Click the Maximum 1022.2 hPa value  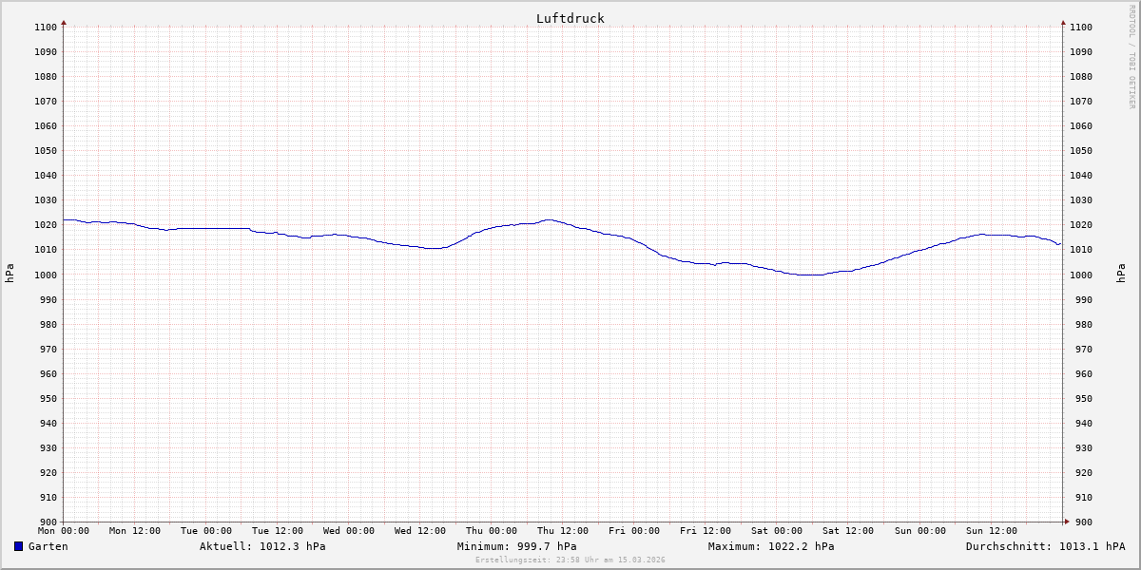pos(771,546)
